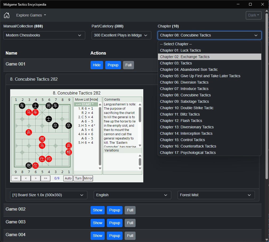
Task: Open Game 002 in Popup
Action: click(x=115, y=210)
